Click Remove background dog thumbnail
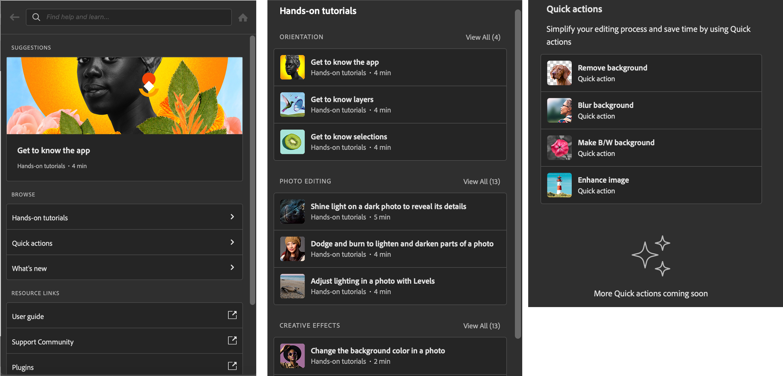Screen dimensions: 783x376 coord(559,73)
